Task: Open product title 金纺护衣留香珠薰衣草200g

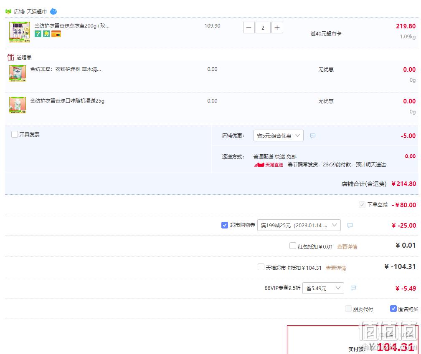Action: point(72,26)
